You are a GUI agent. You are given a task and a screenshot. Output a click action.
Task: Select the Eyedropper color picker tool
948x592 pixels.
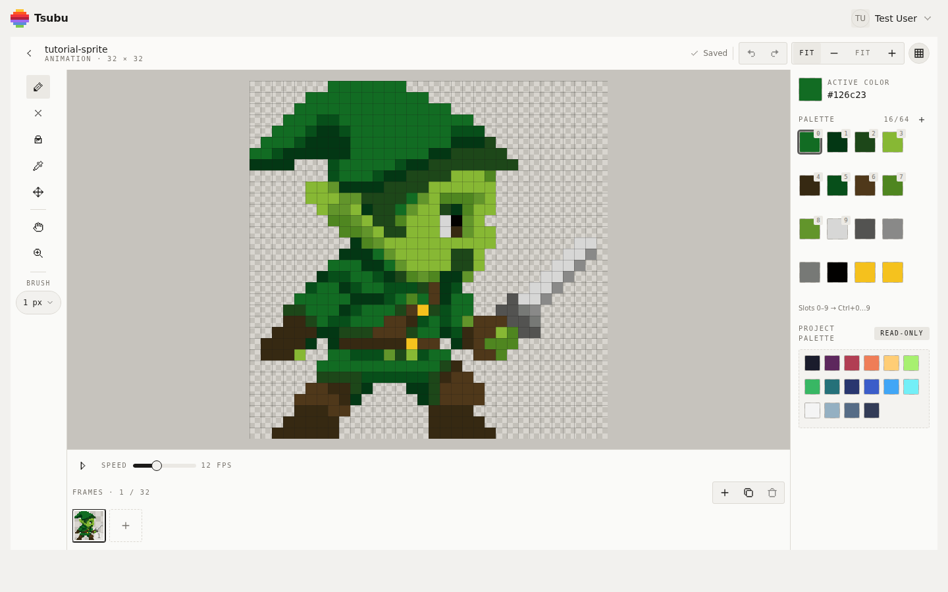pyautogui.click(x=38, y=166)
